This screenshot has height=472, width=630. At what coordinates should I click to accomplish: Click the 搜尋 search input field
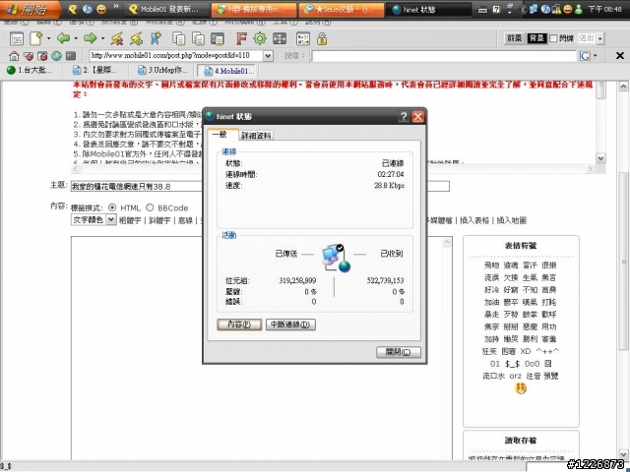(444, 56)
